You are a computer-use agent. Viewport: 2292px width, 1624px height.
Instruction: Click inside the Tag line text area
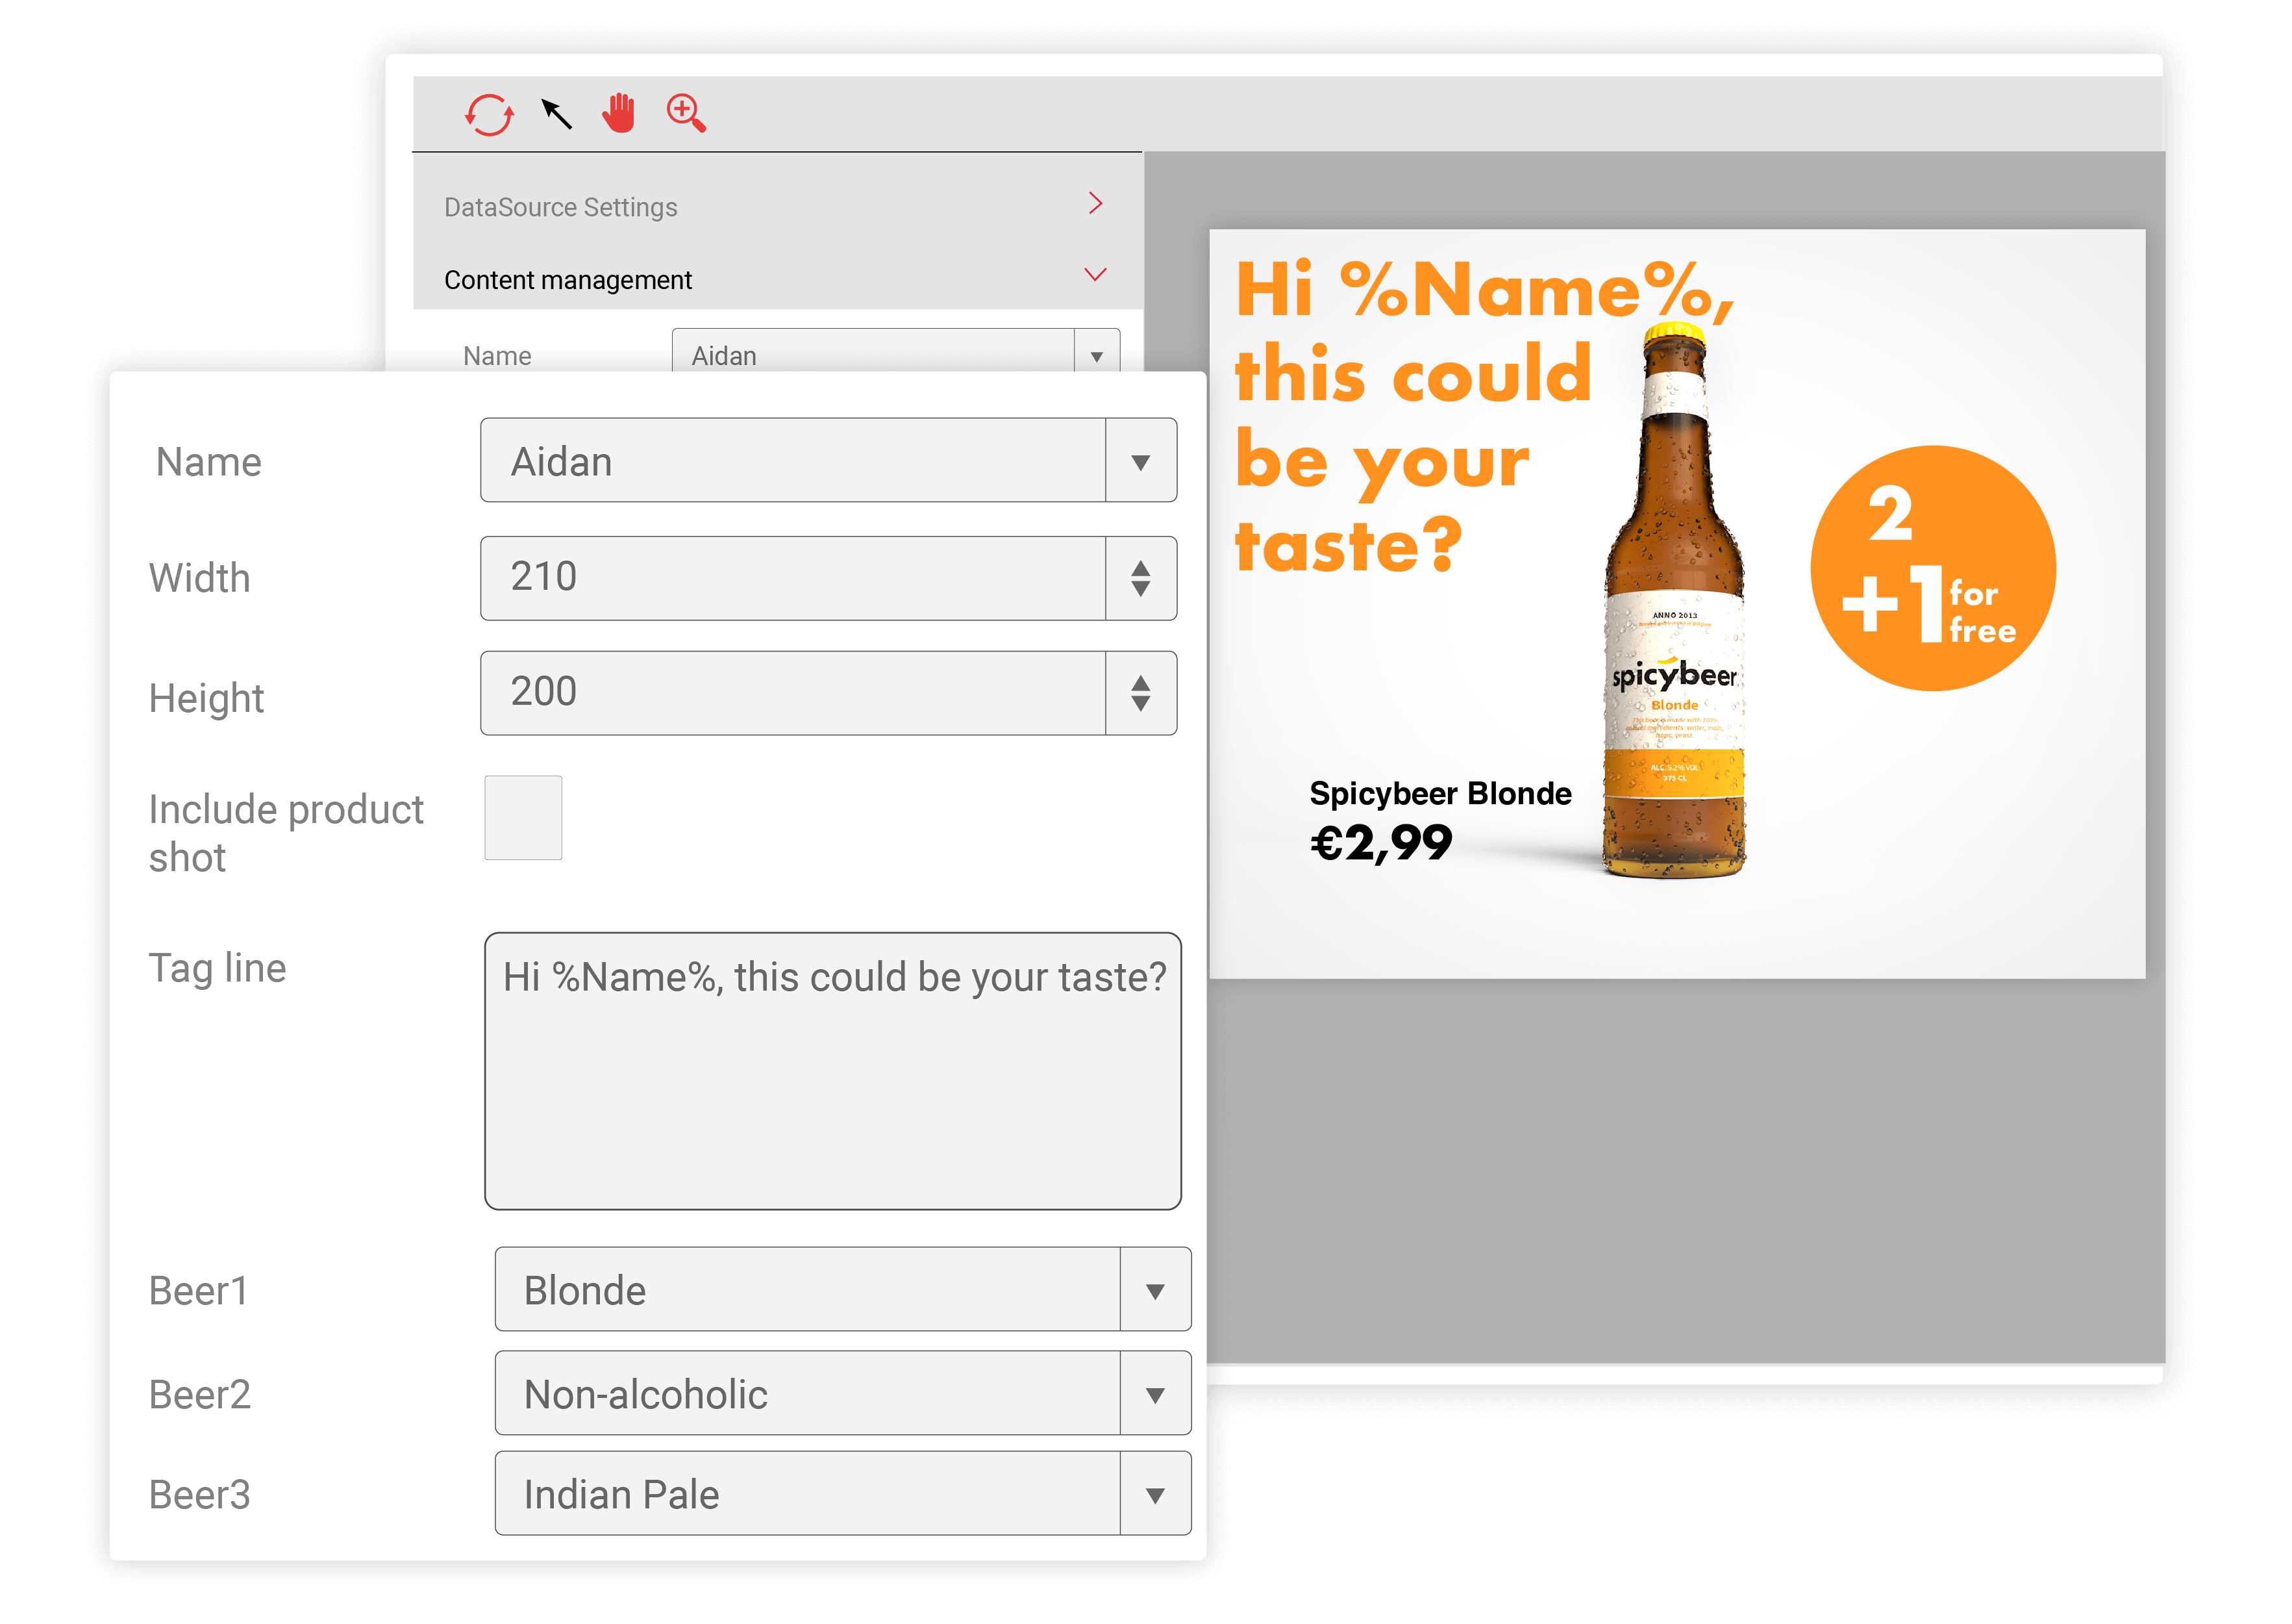[x=832, y=1071]
